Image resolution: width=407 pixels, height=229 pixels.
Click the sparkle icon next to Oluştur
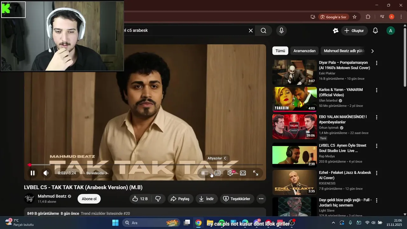pos(335,31)
